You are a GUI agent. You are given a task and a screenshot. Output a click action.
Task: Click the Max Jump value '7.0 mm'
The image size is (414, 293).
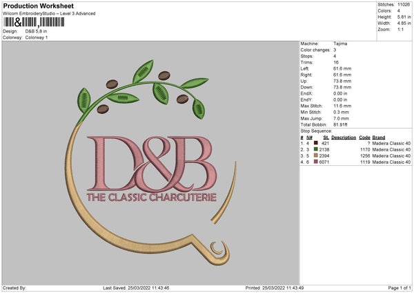[x=341, y=118]
